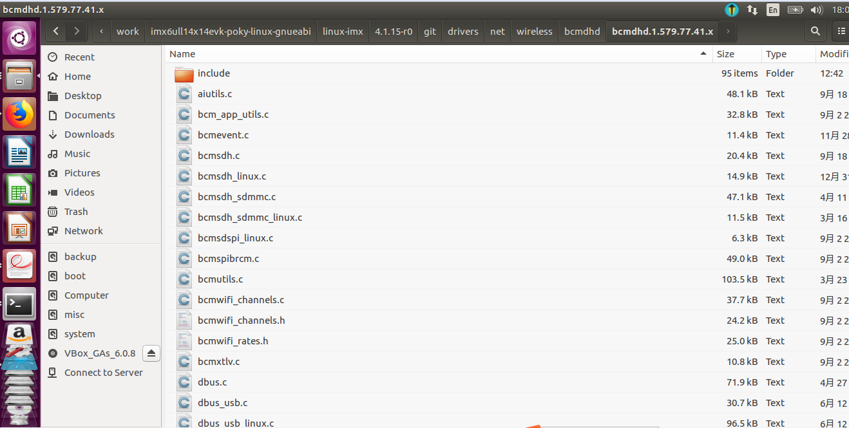Select file bcmutils.c
This screenshot has width=849, height=428.
tap(220, 279)
